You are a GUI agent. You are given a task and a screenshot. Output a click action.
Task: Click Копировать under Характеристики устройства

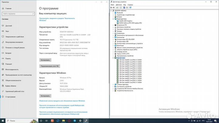click(x=45, y=60)
